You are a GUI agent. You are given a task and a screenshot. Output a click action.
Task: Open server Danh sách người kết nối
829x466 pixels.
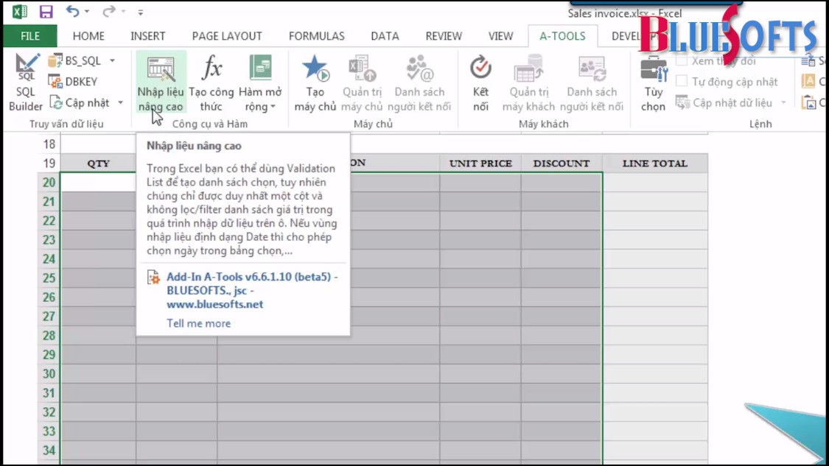click(419, 82)
